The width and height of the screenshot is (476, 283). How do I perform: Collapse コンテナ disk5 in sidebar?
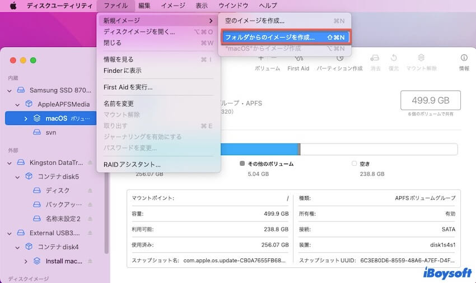(17, 177)
